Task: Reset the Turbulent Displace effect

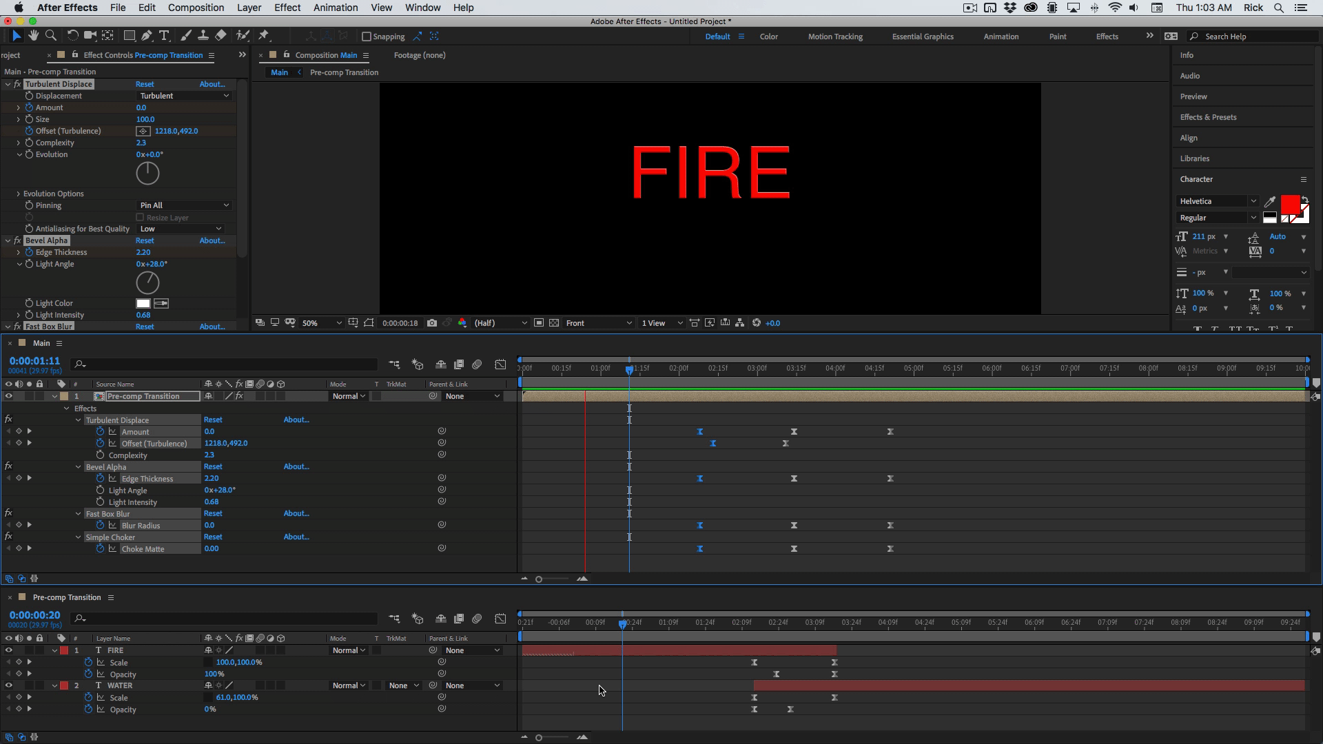Action: coord(145,84)
